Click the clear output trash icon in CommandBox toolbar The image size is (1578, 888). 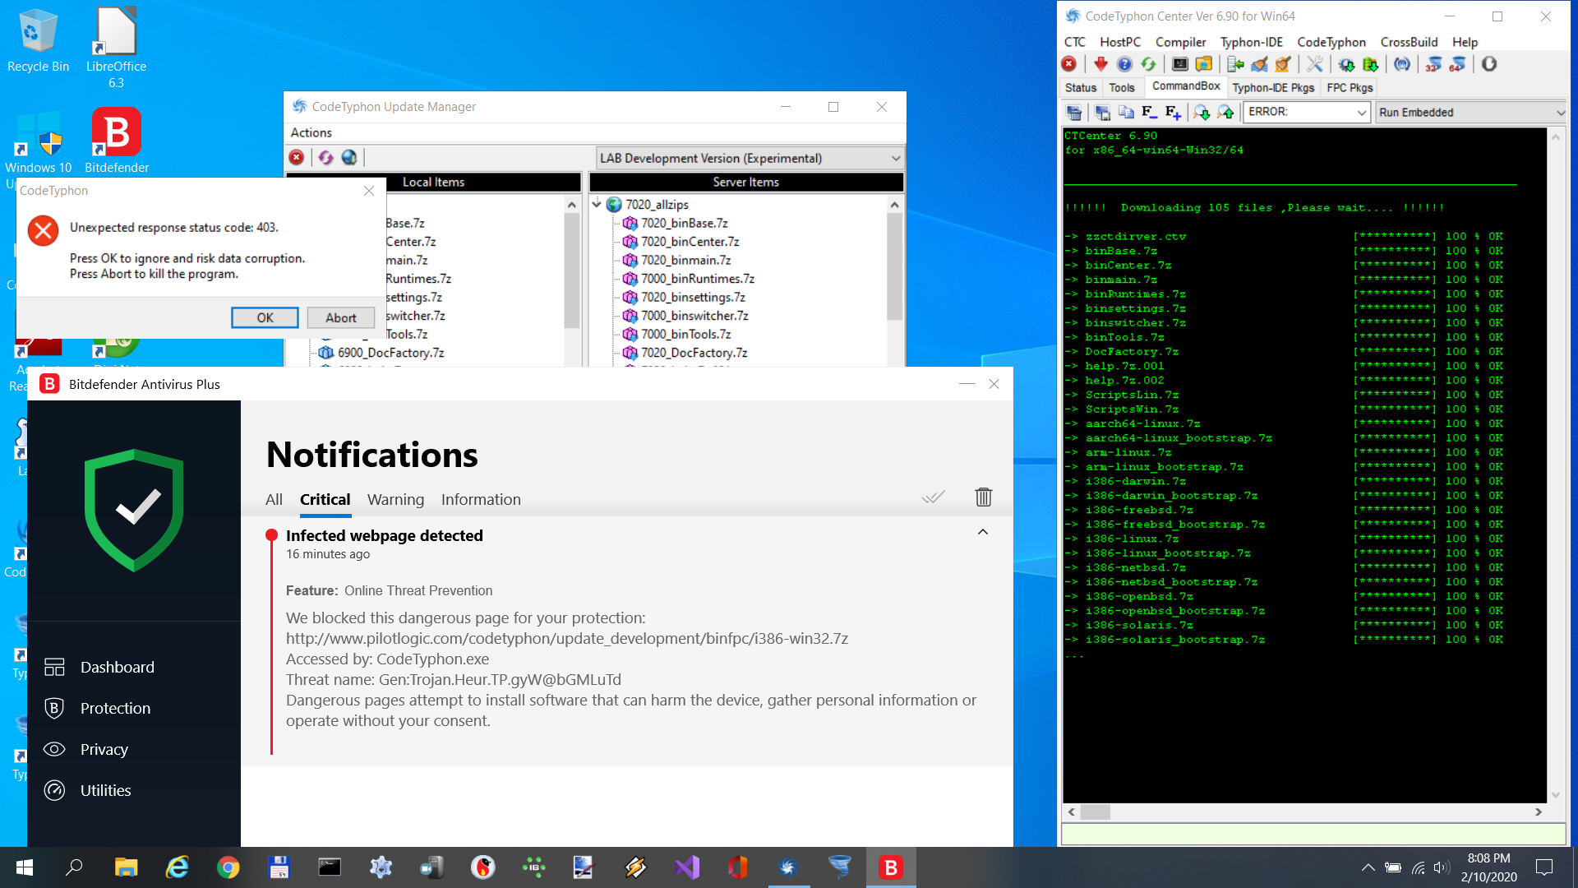[x=1074, y=113]
